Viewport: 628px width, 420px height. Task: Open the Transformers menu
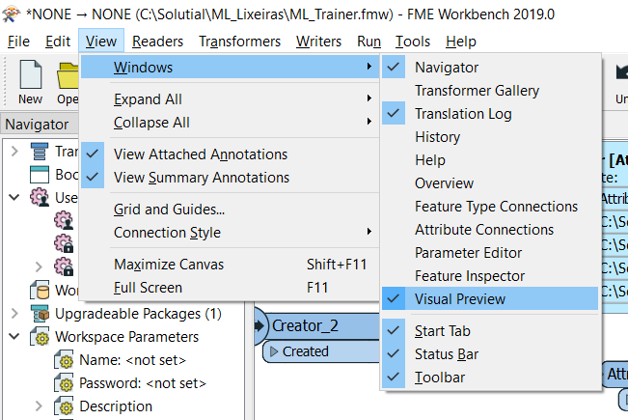pos(239,42)
